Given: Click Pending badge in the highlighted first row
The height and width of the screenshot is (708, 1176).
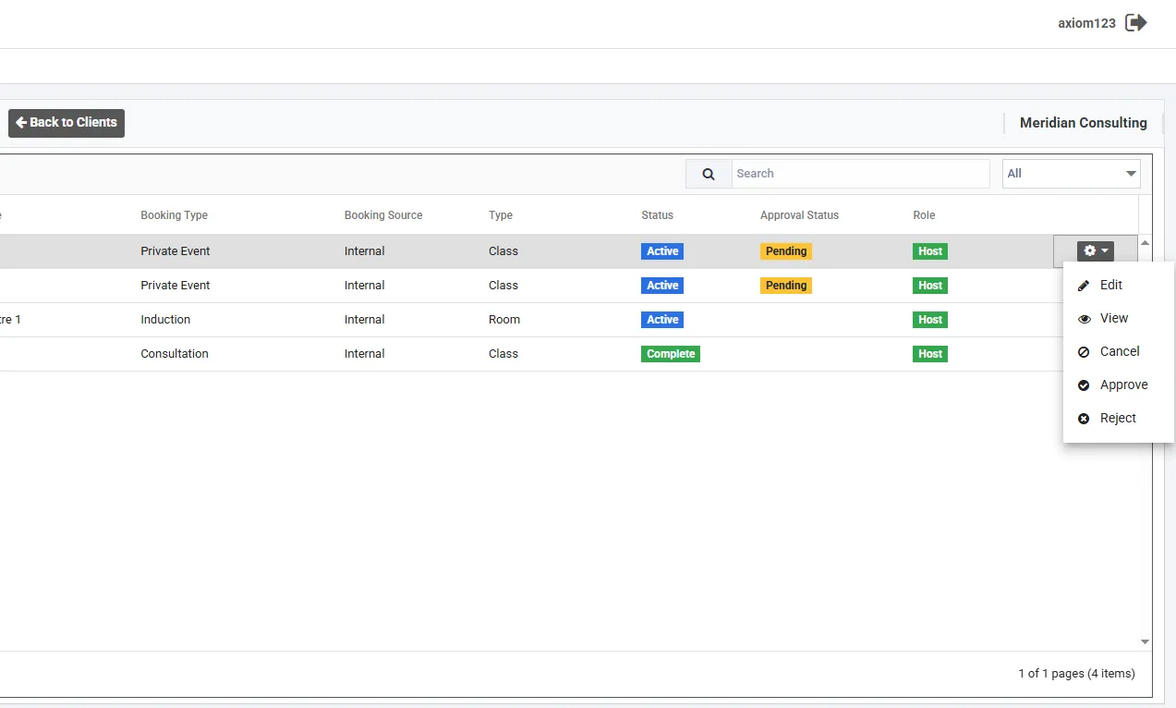Looking at the screenshot, I should click(786, 251).
